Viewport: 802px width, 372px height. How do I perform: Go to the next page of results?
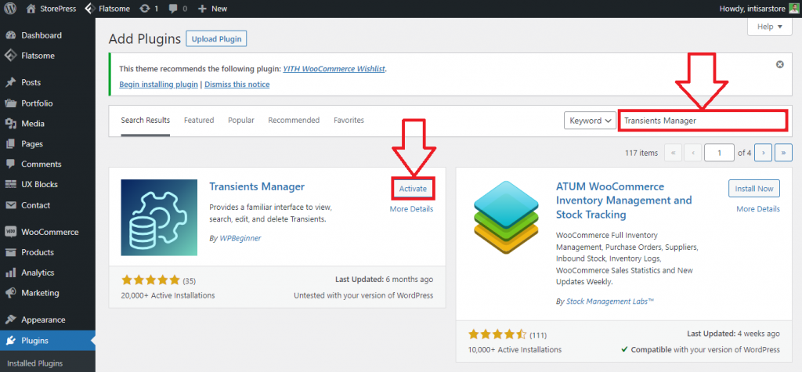pos(763,153)
